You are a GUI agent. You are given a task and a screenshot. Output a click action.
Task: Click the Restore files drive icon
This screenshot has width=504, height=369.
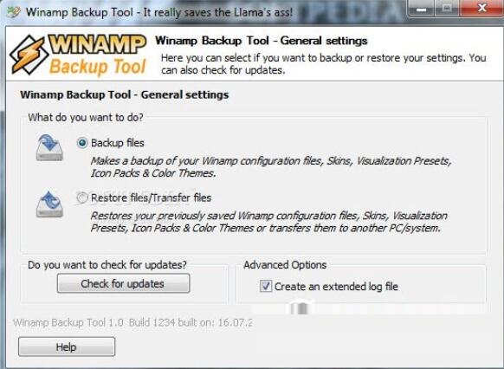coord(49,204)
